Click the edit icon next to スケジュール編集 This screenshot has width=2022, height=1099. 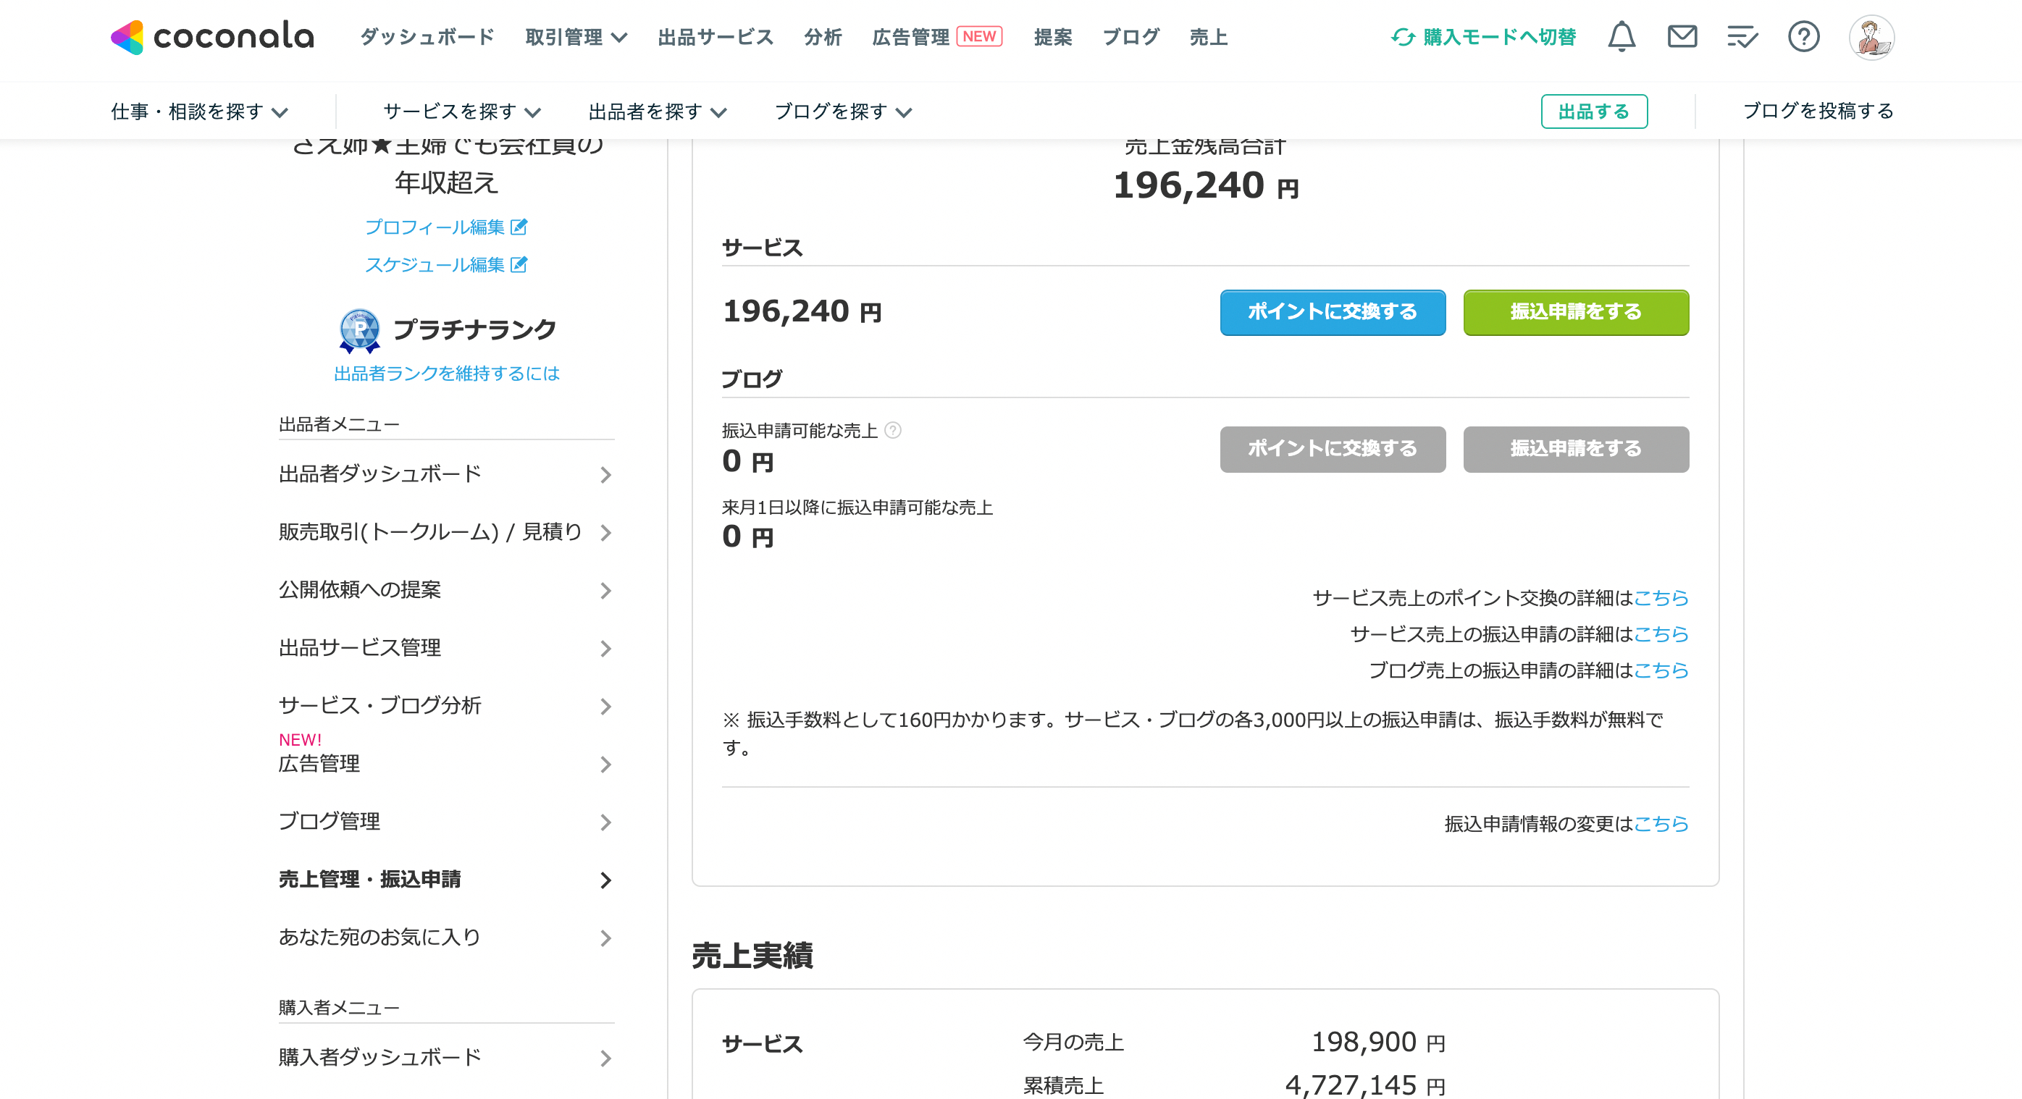pos(519,264)
